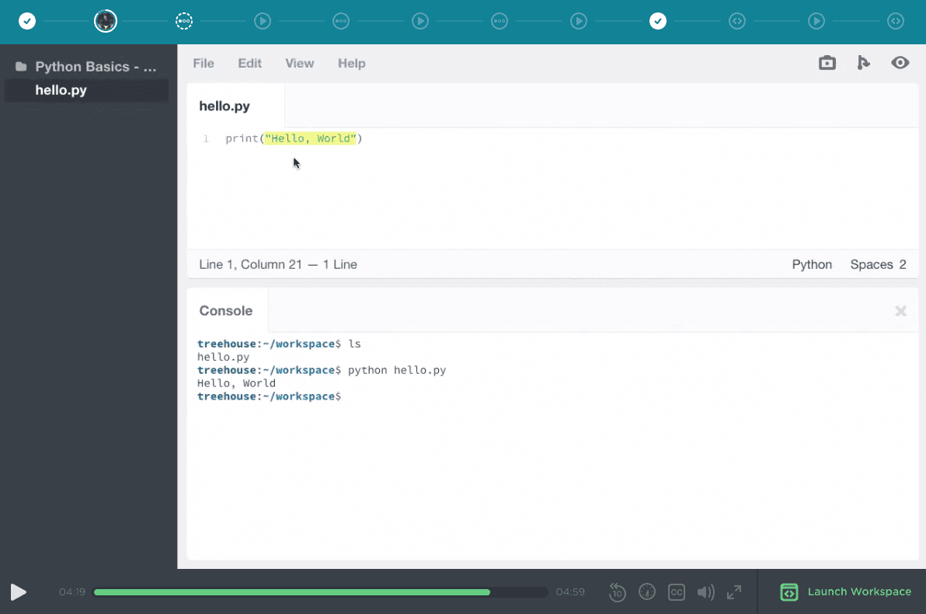Change the Spaces 2 indentation setting
Screen dimensions: 926x614
click(878, 264)
